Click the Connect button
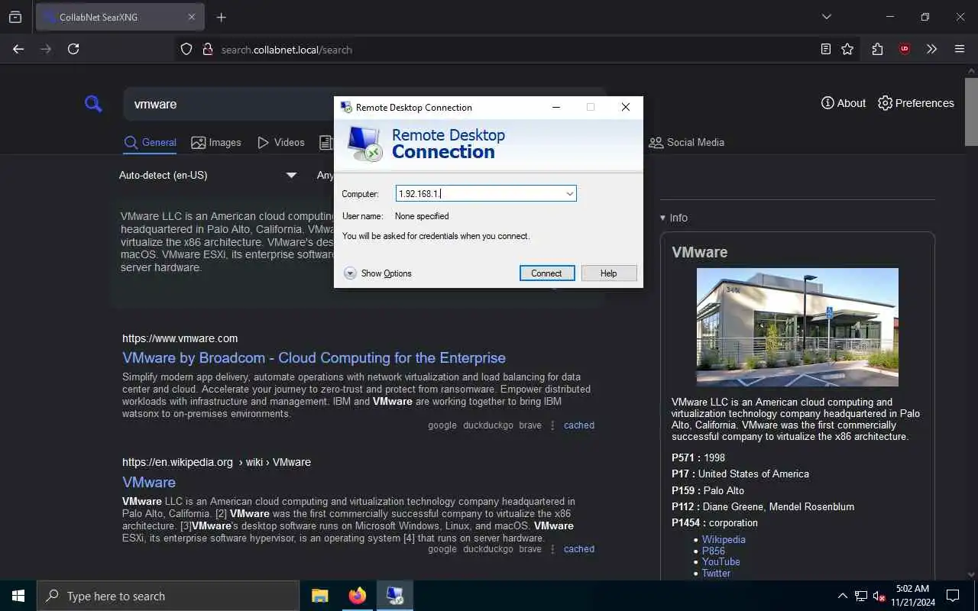The height and width of the screenshot is (611, 978). 546,273
